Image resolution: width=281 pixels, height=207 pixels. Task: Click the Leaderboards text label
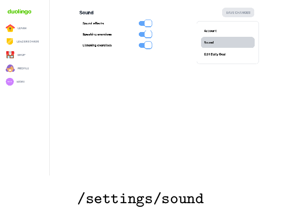pos(28,42)
